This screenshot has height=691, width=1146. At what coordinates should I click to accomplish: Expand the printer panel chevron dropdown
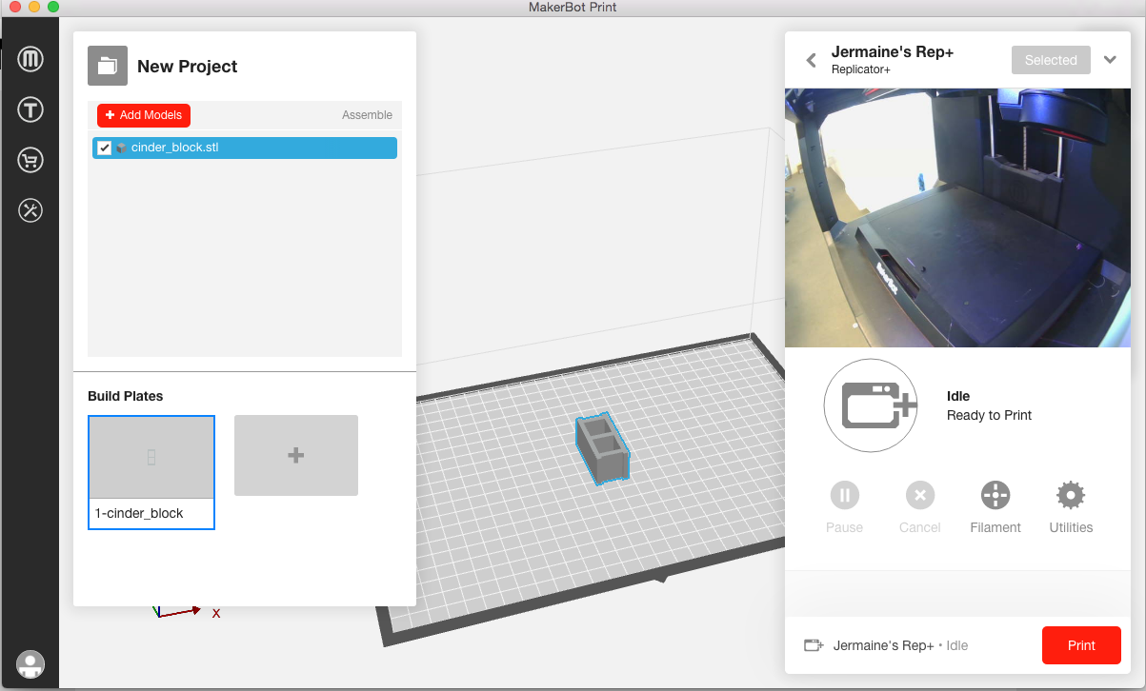pyautogui.click(x=1110, y=59)
